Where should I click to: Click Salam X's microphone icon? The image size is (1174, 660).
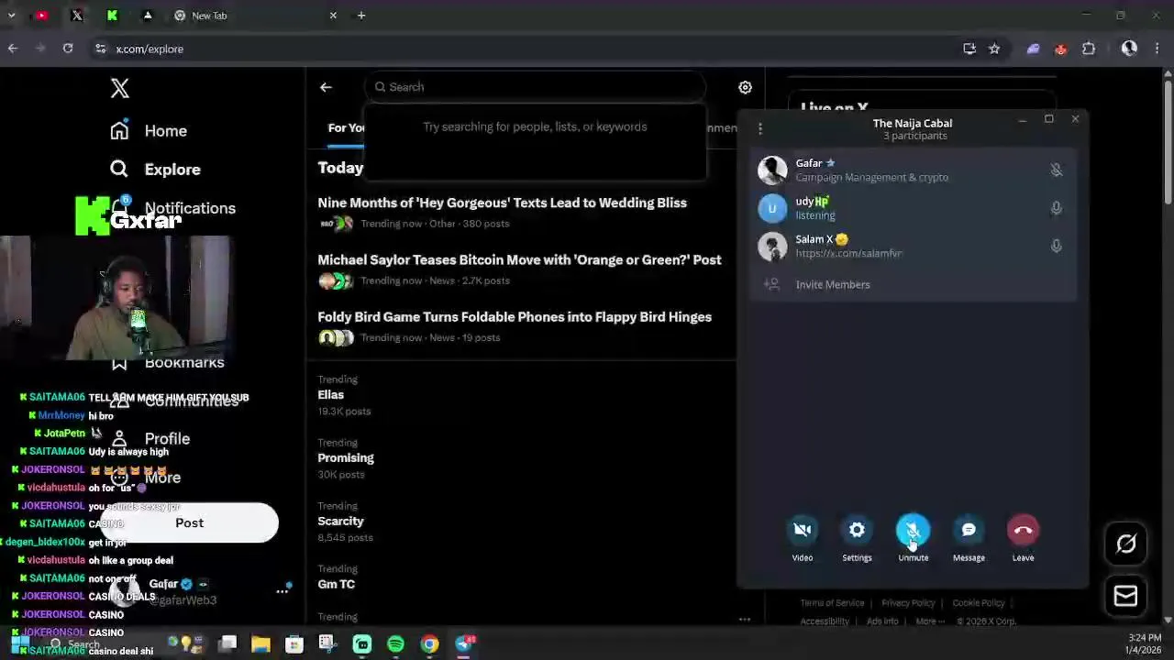(1056, 246)
